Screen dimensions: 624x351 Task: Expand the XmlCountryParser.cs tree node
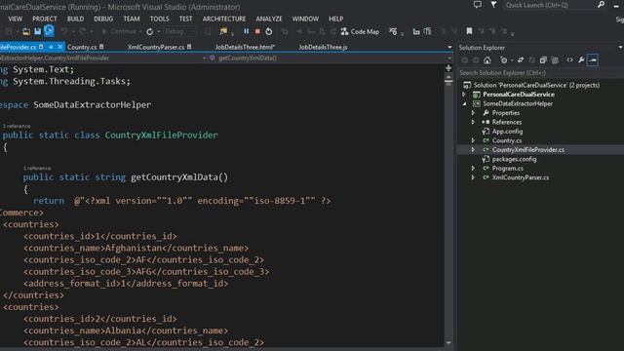[473, 177]
